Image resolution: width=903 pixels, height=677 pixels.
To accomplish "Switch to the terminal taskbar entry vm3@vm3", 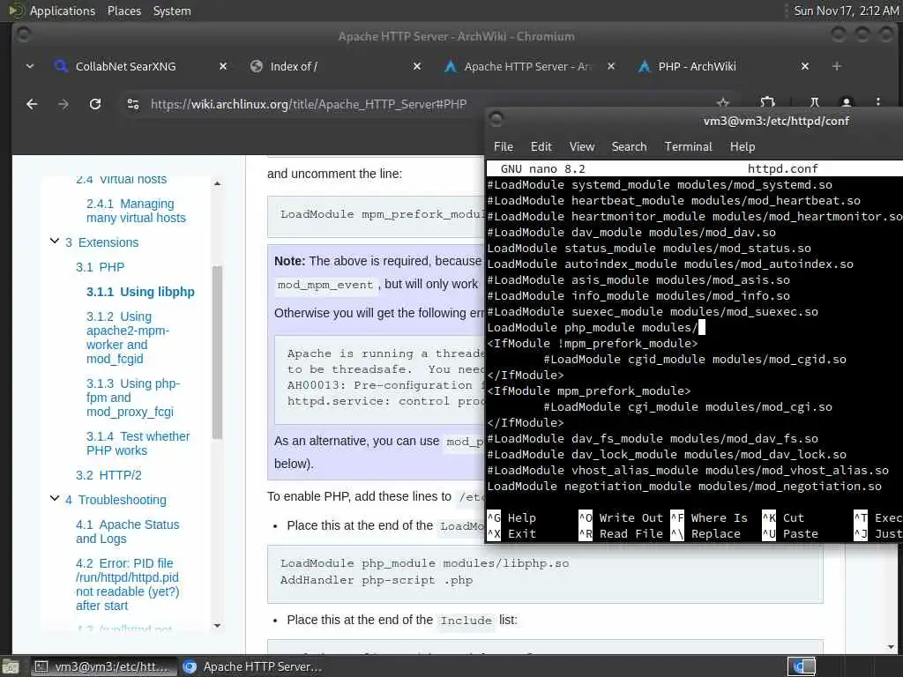I will coord(102,666).
